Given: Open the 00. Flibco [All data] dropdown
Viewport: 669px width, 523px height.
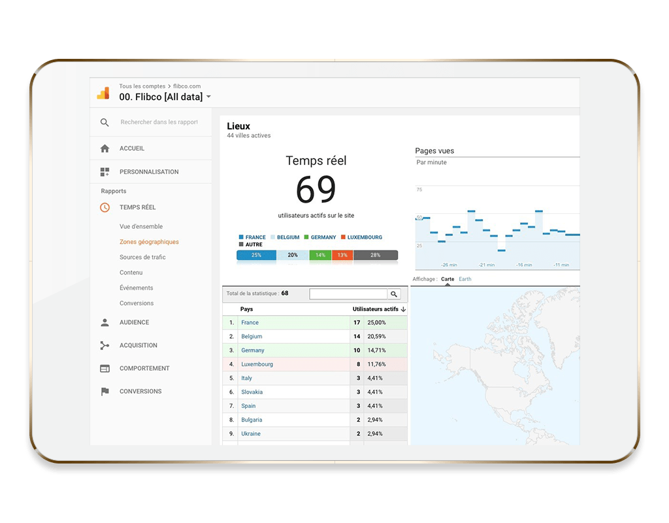Looking at the screenshot, I should (165, 97).
